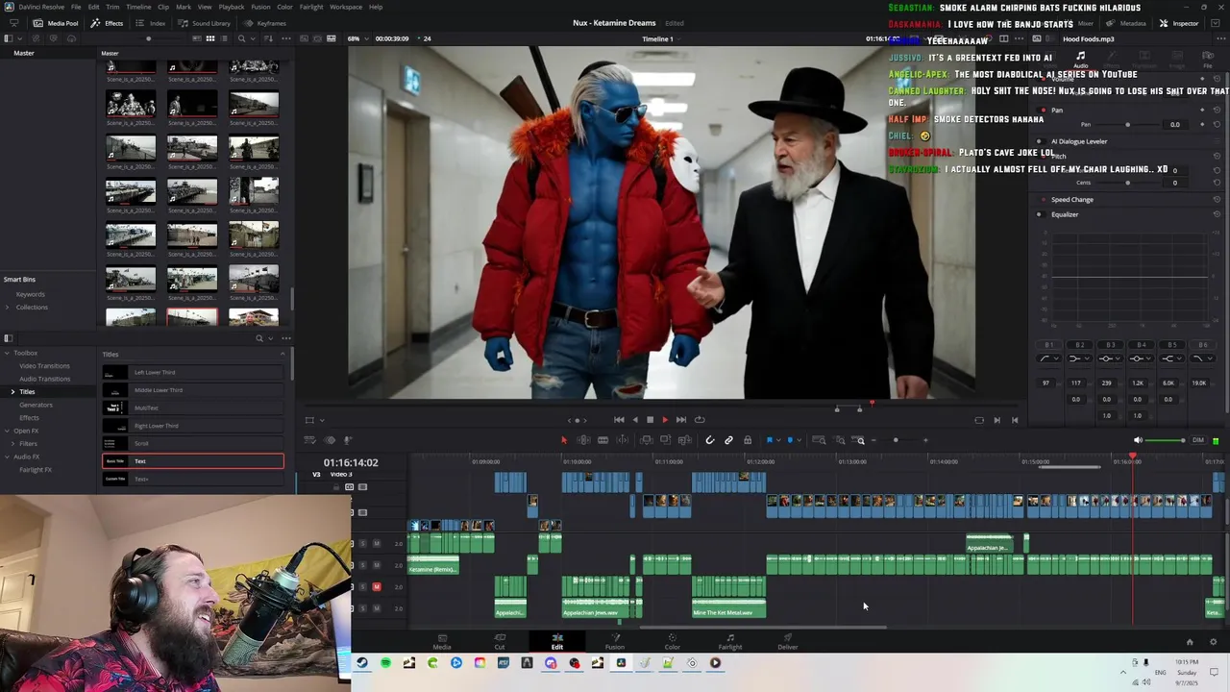Open the Workspace menu
Viewport: 1230px width, 692px height.
(346, 7)
